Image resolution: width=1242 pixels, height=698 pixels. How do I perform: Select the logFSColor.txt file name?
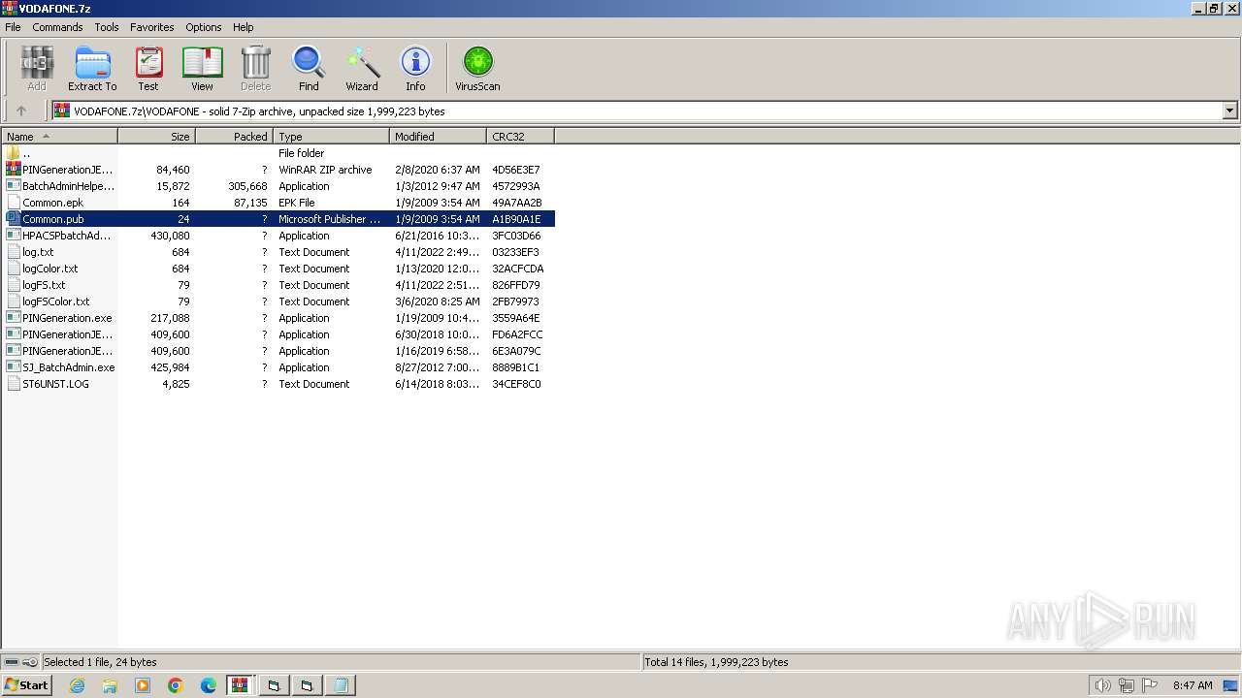click(56, 301)
